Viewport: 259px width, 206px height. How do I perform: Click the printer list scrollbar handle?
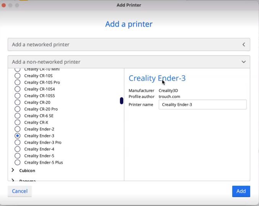point(122,101)
